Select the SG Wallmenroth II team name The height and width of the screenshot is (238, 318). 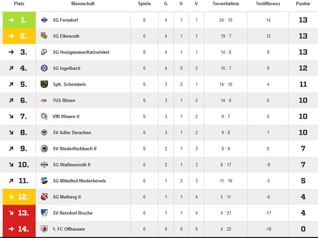71,165
